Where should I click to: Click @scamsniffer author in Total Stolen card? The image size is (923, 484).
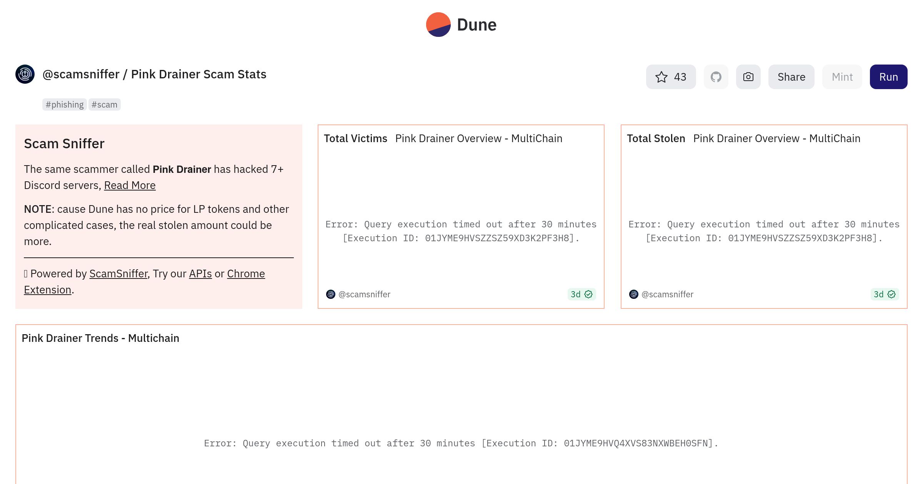(667, 294)
